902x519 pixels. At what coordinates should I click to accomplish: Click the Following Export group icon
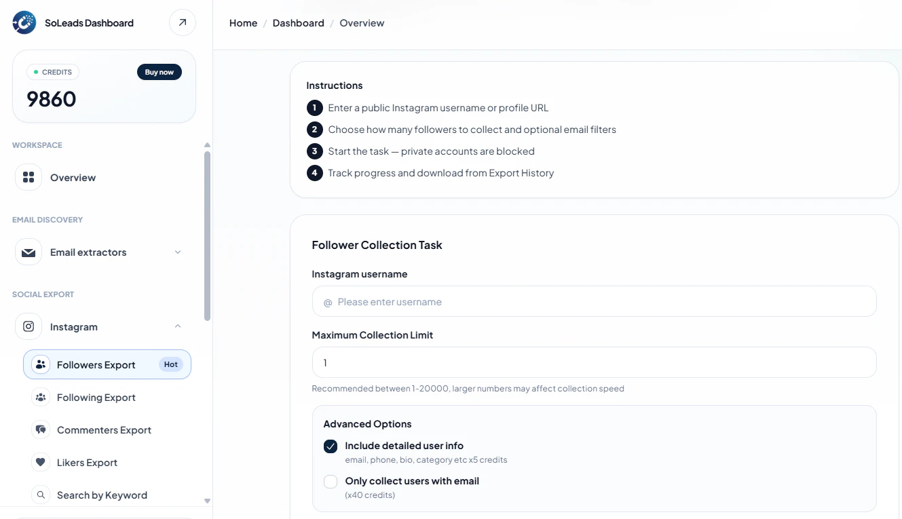coord(41,397)
